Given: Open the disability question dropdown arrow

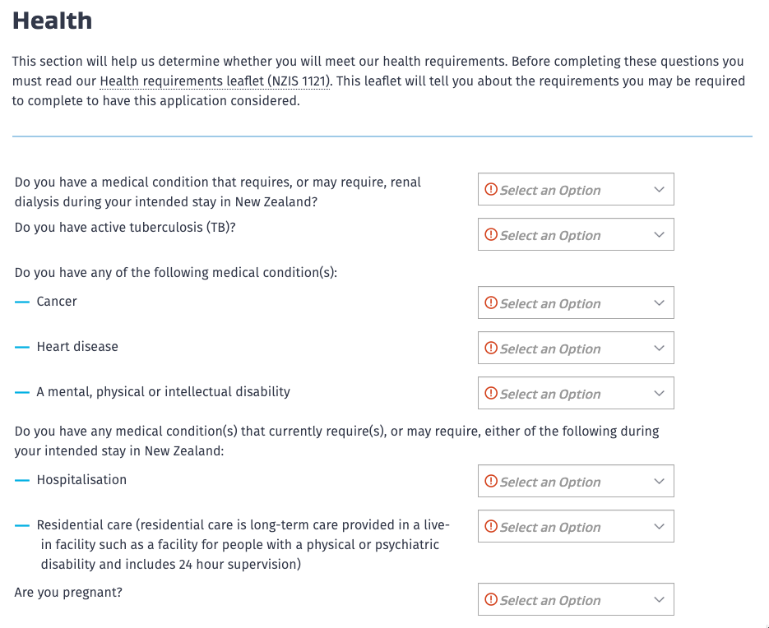Looking at the screenshot, I should click(659, 394).
